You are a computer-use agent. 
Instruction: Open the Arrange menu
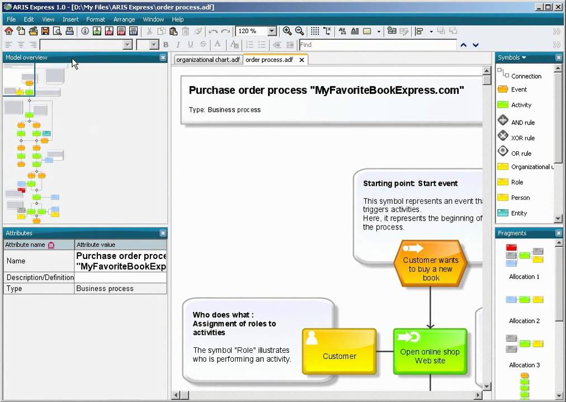click(124, 20)
